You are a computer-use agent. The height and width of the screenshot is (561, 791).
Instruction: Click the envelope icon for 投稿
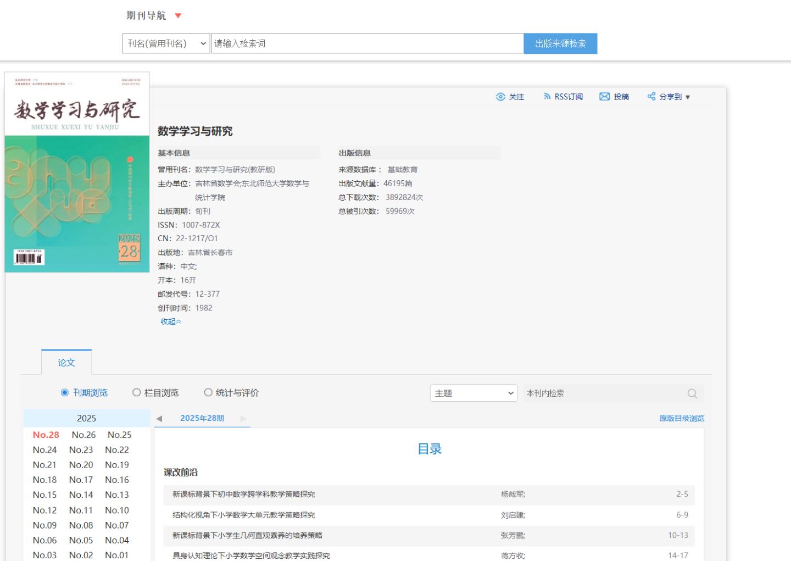(x=604, y=97)
